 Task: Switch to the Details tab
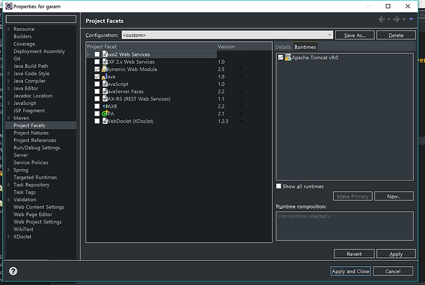coord(283,47)
